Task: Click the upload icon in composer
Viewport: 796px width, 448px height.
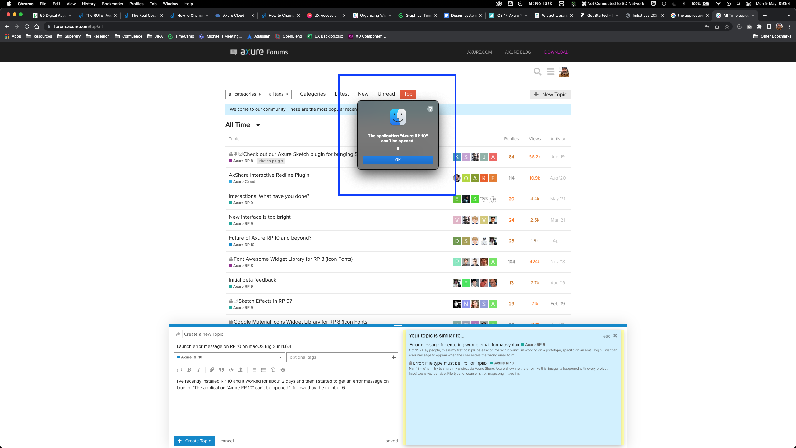Action: tap(241, 370)
